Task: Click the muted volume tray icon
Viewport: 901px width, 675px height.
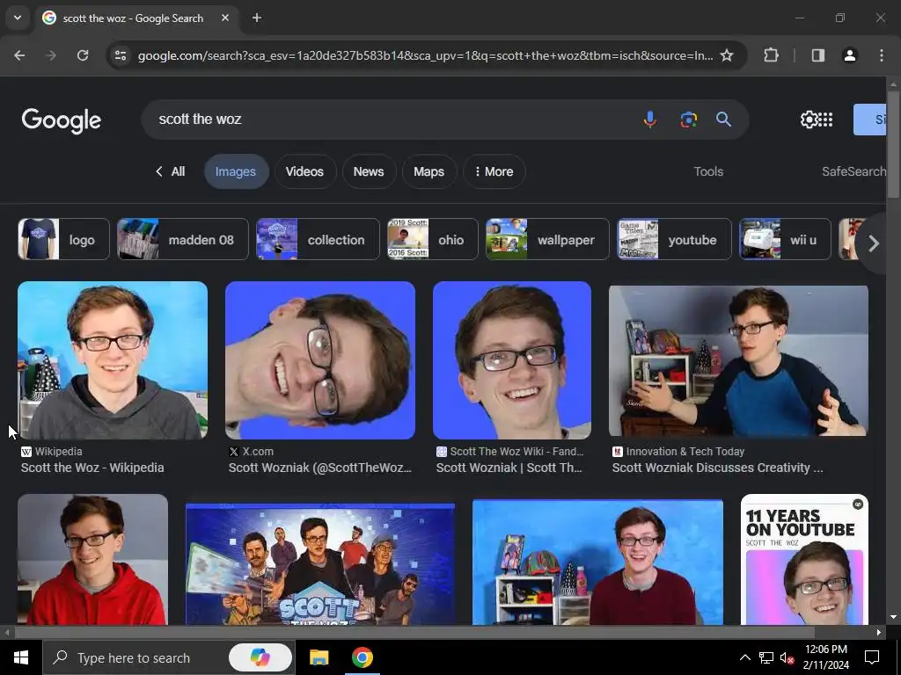Action: point(787,657)
